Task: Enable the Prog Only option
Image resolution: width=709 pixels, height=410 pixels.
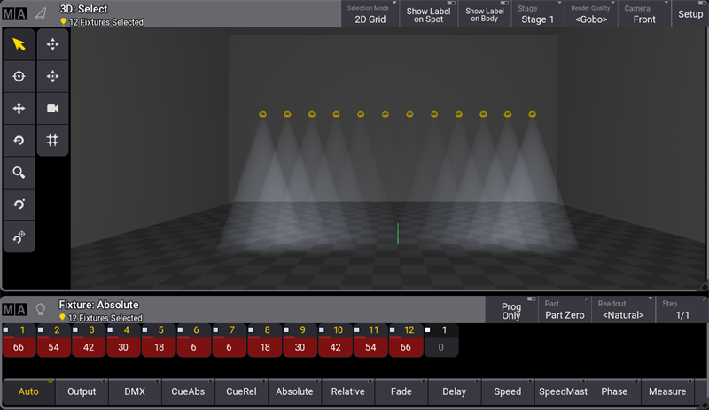Action: click(511, 310)
